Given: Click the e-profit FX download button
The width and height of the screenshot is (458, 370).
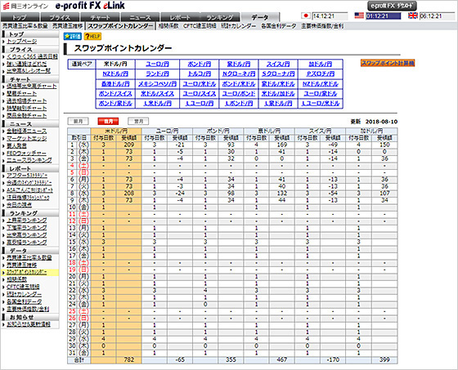Looking at the screenshot, I should [x=392, y=6].
